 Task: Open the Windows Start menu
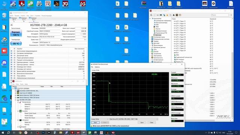3,132
